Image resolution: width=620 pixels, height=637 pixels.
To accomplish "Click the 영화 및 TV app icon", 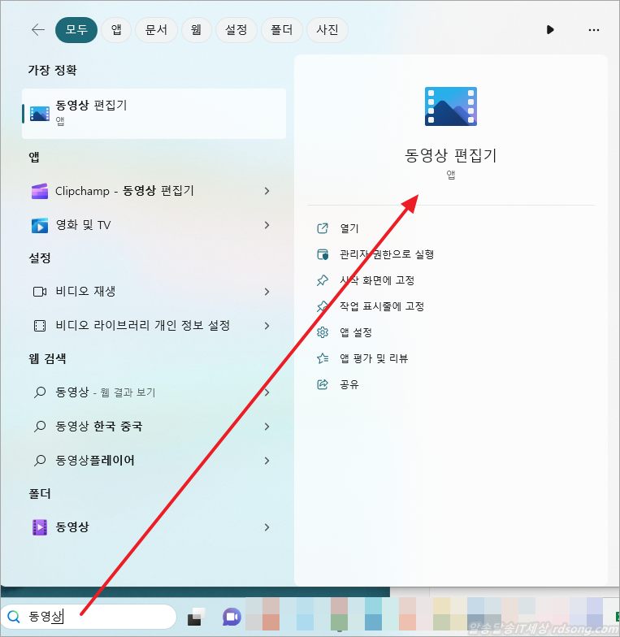I will point(39,225).
